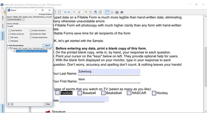Select the zoom-to-area loupe tool
This screenshot has height=113, width=207.
point(90,12)
